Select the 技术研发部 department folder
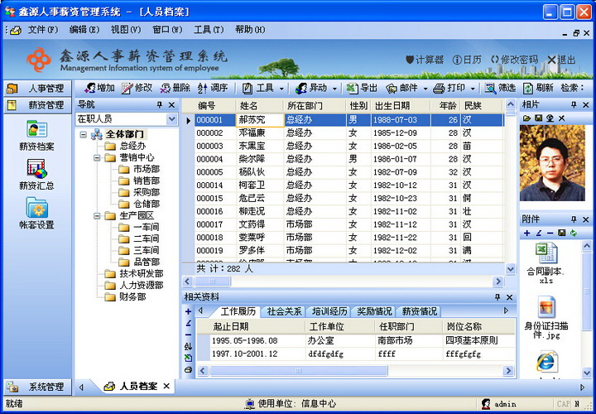Screen dimensions: 596x414 (134, 274)
